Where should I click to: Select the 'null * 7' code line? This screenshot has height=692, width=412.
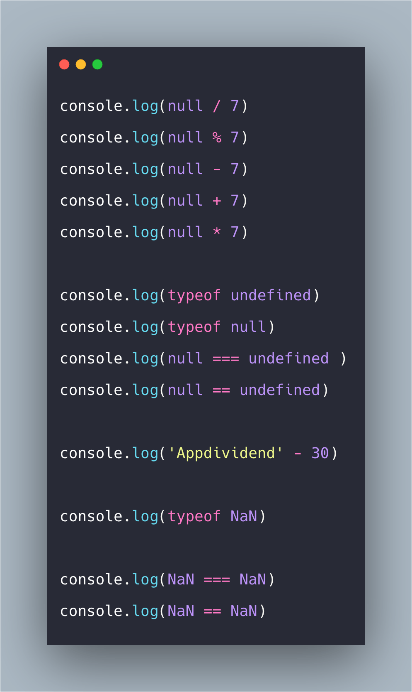click(154, 233)
